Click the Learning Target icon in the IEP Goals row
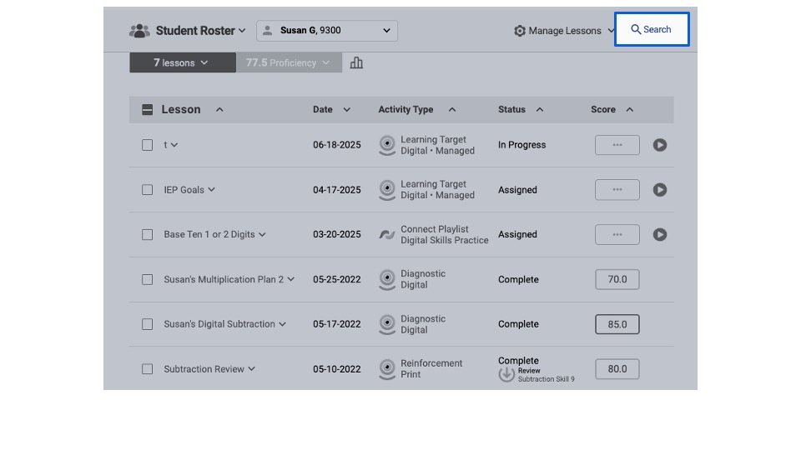Viewport: 801px width, 450px height. click(x=387, y=190)
